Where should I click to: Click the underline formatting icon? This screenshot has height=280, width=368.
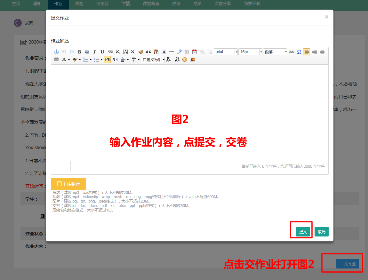click(102, 52)
